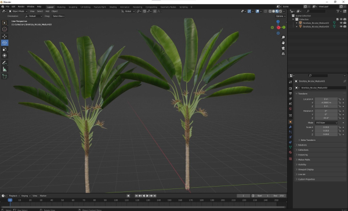
Task: Hide Strelitzia_Nicolai_Medium04 with eye icon
Action: (x=341, y=27)
